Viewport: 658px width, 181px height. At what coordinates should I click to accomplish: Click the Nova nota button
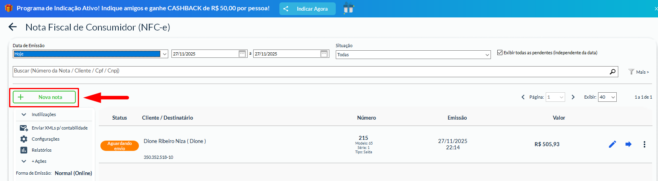point(44,97)
